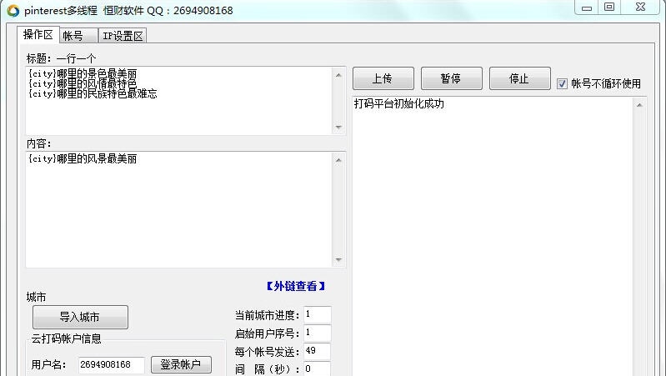Screen dimensions: 666x376
Task: Click the 上传 button
Action: (x=383, y=78)
